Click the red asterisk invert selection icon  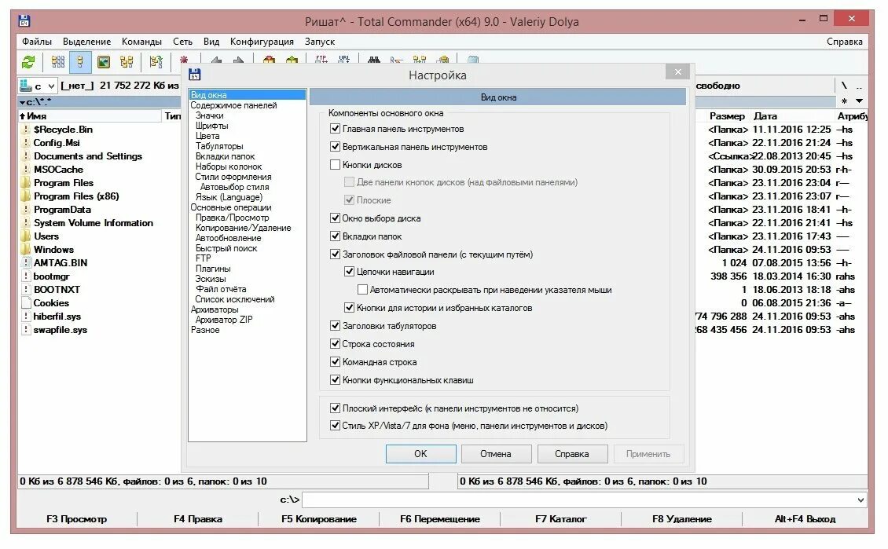[183, 60]
